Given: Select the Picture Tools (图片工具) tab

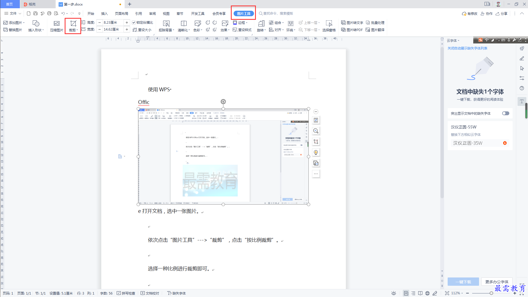Looking at the screenshot, I should pos(244,13).
